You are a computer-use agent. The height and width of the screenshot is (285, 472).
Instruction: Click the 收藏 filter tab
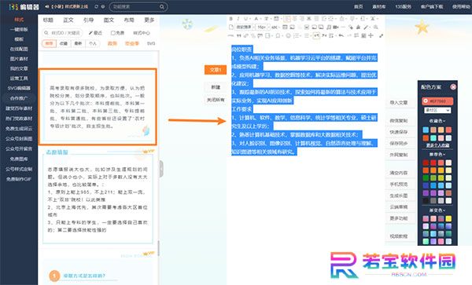click(63, 43)
